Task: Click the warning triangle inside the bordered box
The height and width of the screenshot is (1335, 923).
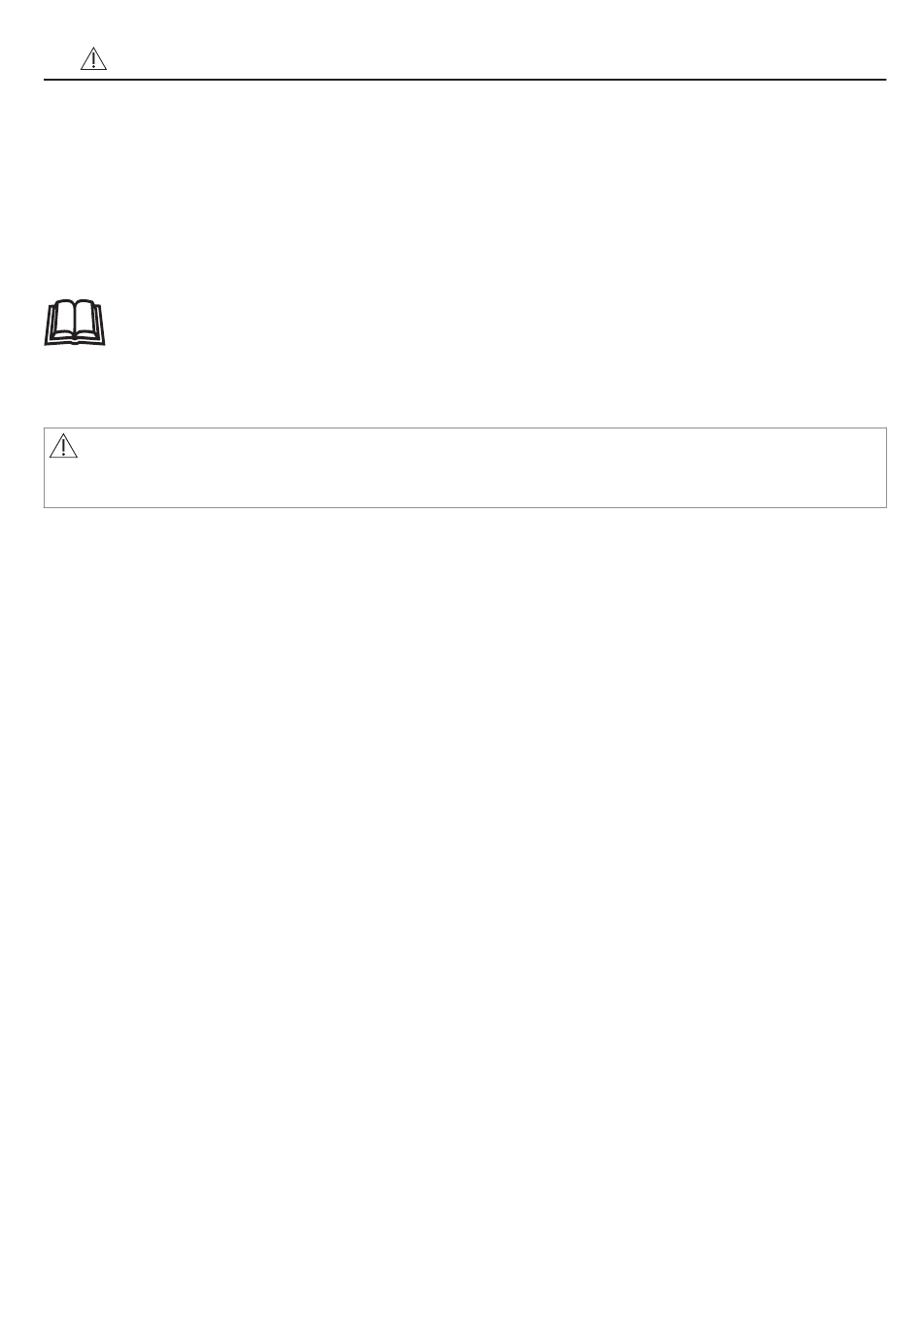Action: click(x=63, y=446)
